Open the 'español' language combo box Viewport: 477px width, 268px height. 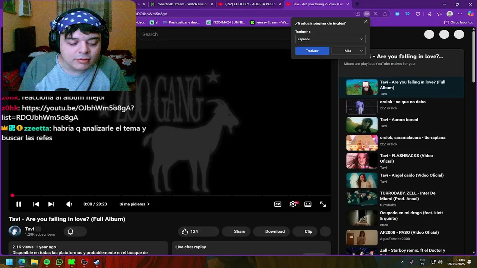[x=330, y=39]
